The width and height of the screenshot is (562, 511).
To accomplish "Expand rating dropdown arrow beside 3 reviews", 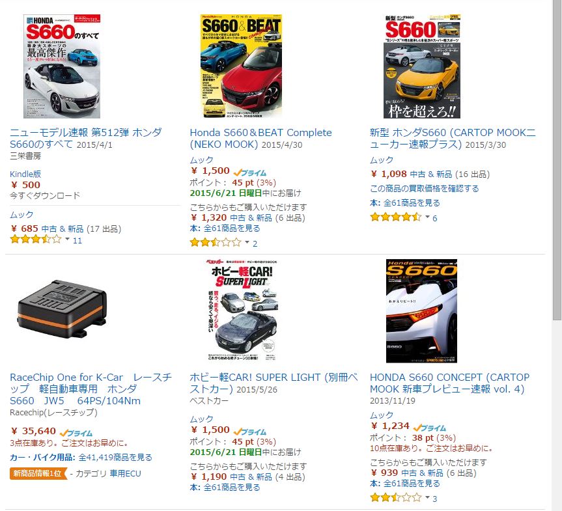I will (x=427, y=497).
